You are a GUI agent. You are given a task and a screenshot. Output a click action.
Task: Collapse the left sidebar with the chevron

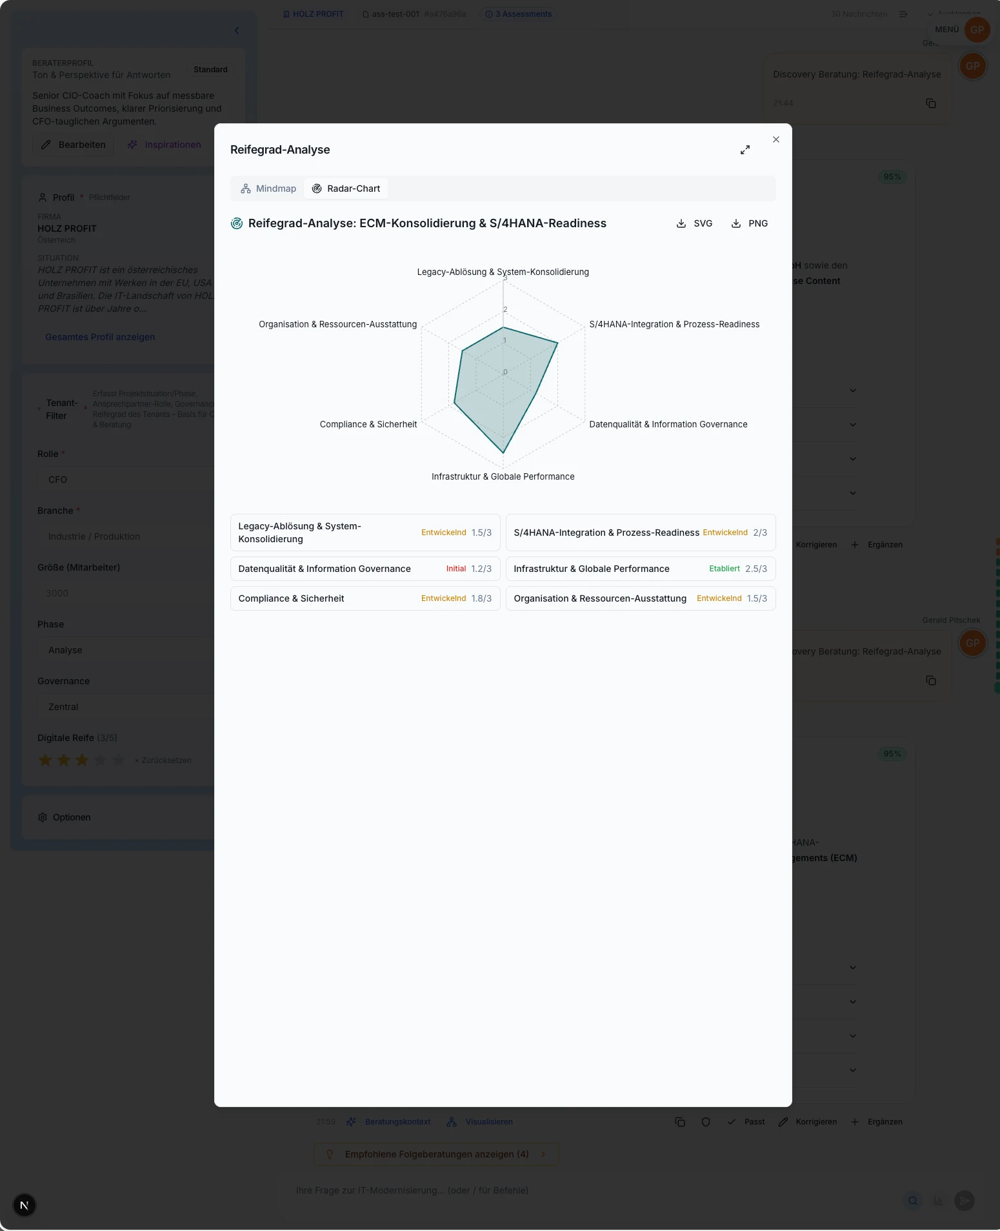(x=237, y=30)
